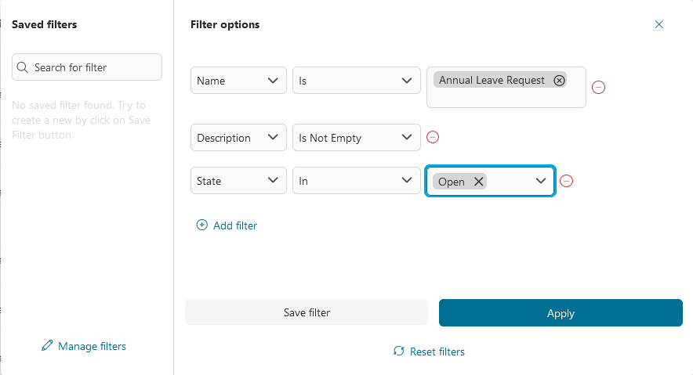Click the Reset filters refresh icon
This screenshot has width=693, height=375.
coord(399,352)
